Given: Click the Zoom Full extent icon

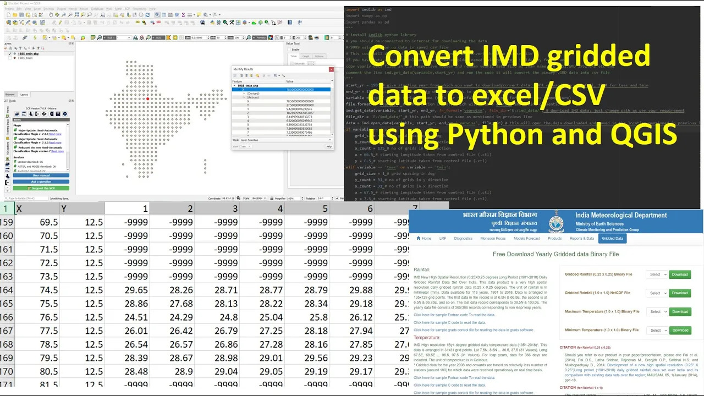Looking at the screenshot, I should [76, 15].
